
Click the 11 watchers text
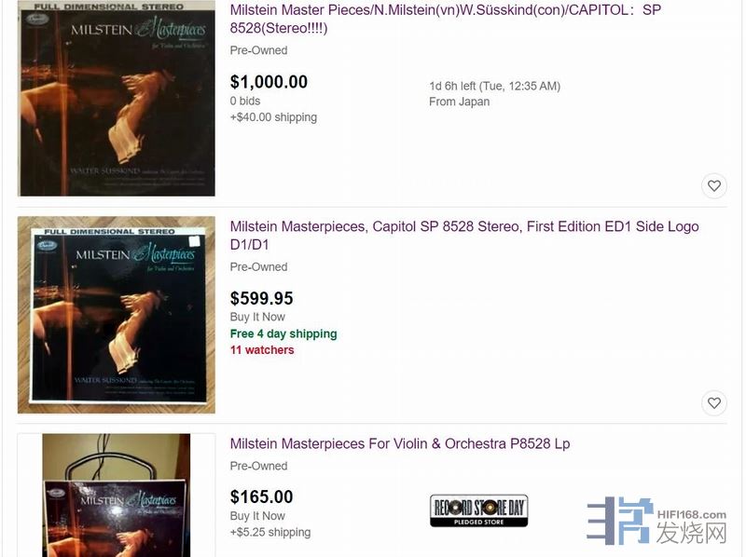point(262,350)
